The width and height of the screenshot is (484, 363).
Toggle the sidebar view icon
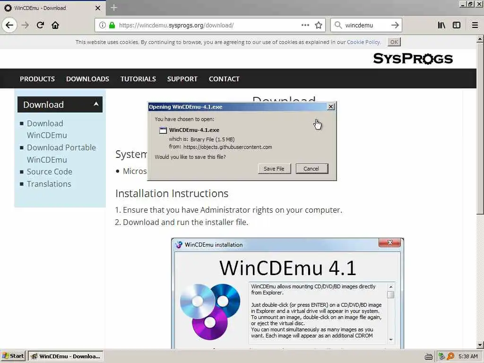point(457,25)
